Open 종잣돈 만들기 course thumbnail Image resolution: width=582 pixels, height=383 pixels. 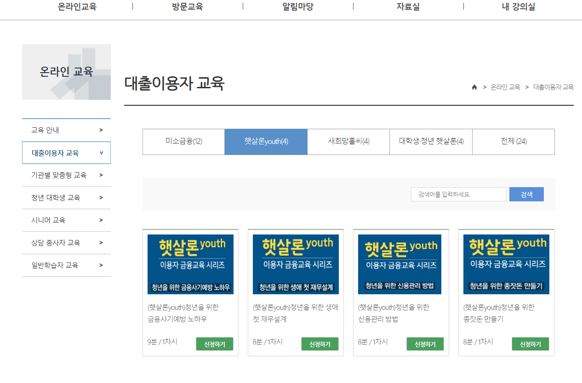[506, 264]
